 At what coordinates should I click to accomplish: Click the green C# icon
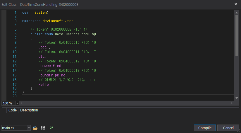point(51,128)
